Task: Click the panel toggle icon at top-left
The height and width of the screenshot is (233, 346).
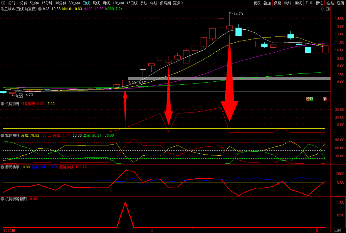Action: (3, 3)
